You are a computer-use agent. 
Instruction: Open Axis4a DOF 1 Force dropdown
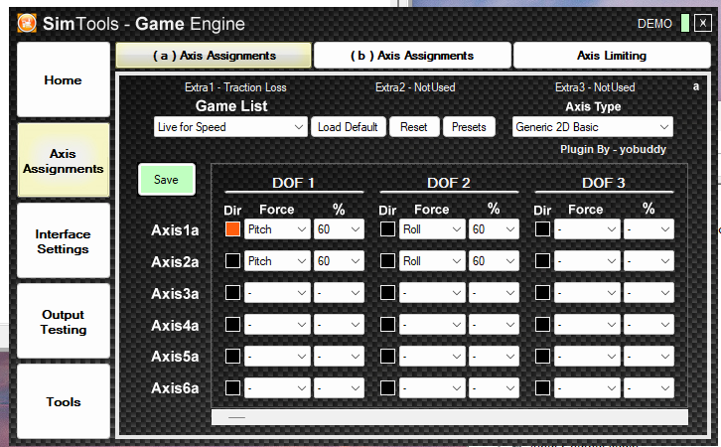277,324
